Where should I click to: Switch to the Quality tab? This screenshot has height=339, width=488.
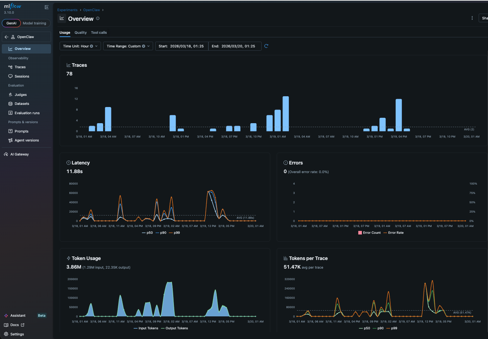pos(80,32)
